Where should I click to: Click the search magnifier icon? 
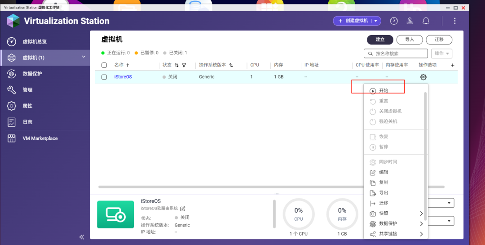coord(370,53)
